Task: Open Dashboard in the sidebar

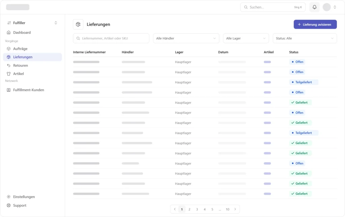Action: coord(33,33)
